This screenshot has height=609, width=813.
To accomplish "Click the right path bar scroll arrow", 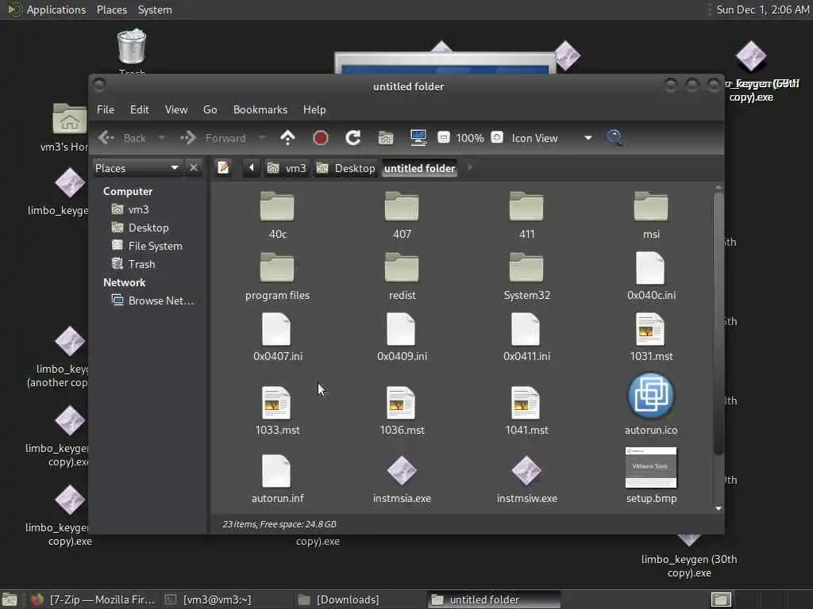I will 470,168.
